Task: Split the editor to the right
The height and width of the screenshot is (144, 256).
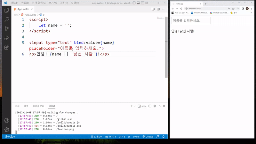Action: (x=158, y=9)
